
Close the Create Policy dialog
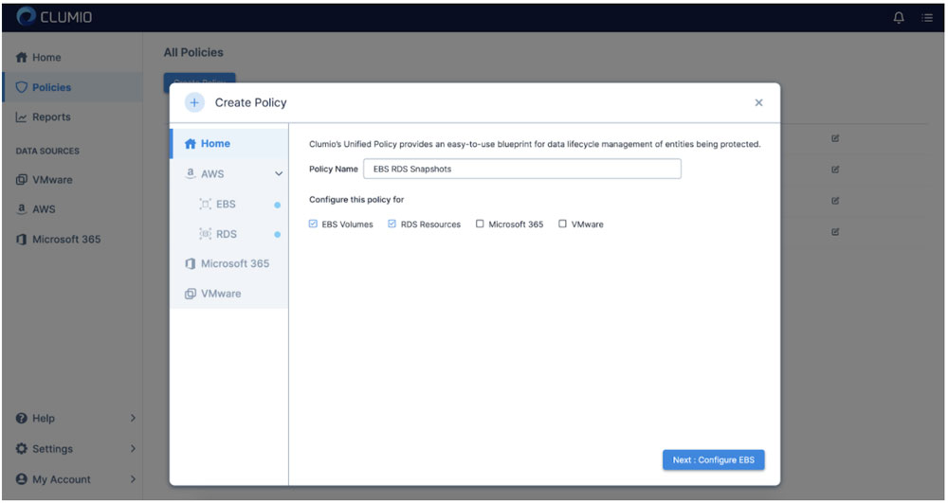[x=758, y=102]
